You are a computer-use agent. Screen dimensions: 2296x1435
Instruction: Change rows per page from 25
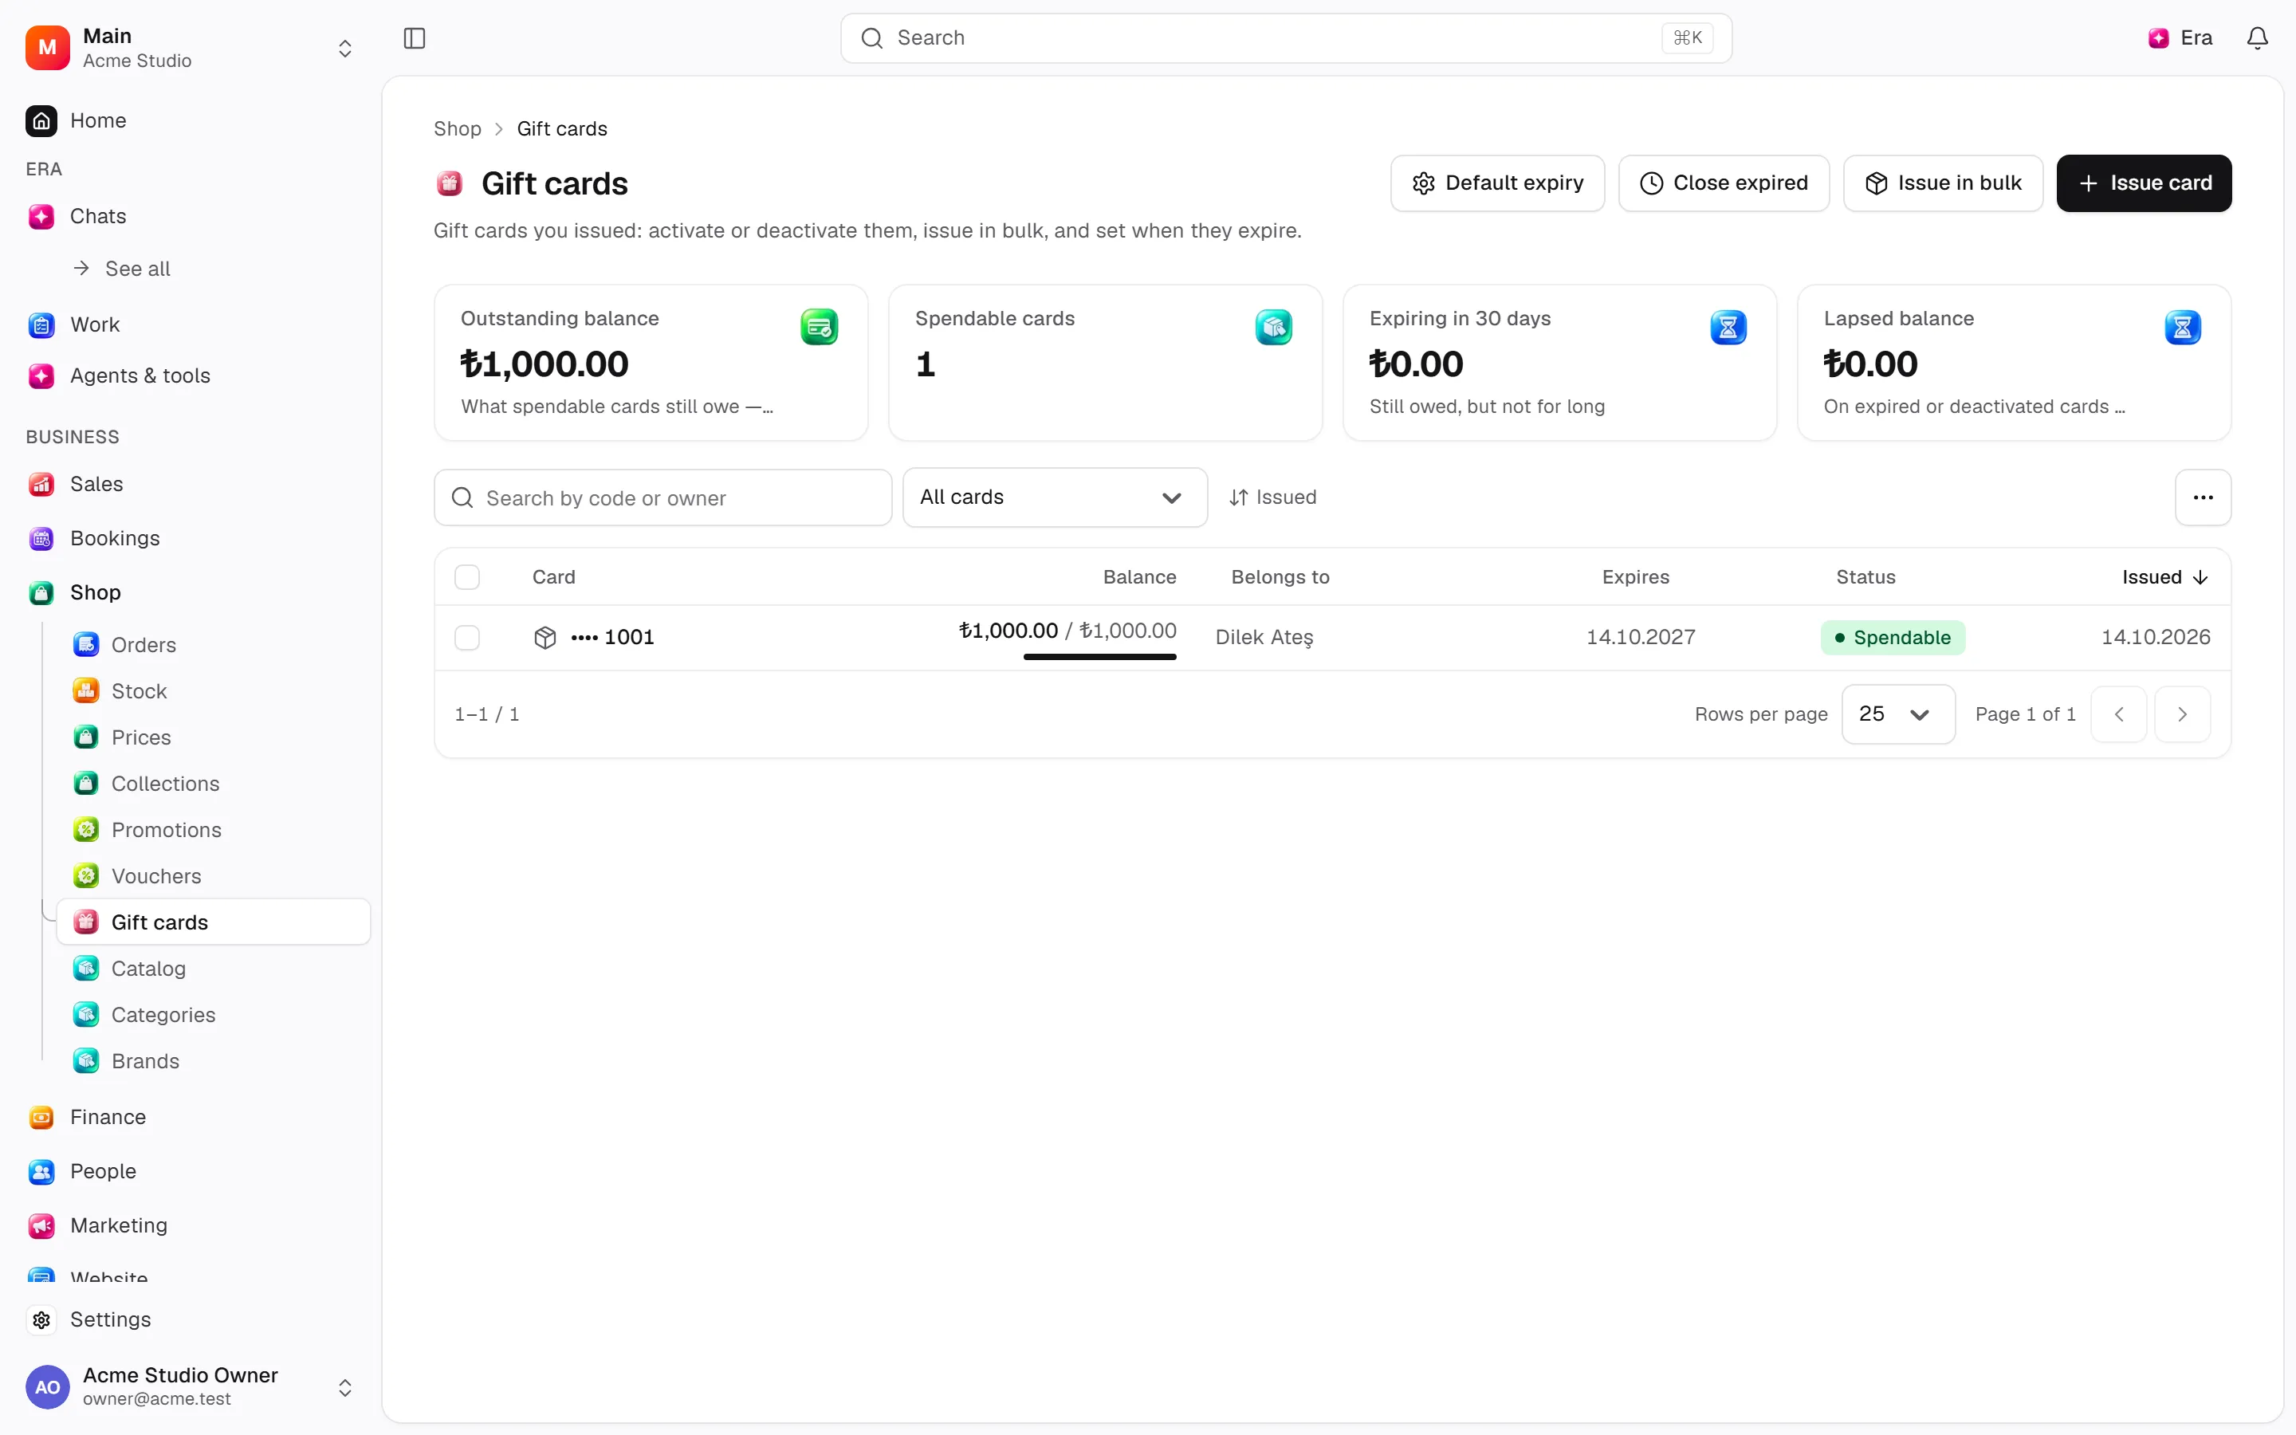1897,714
